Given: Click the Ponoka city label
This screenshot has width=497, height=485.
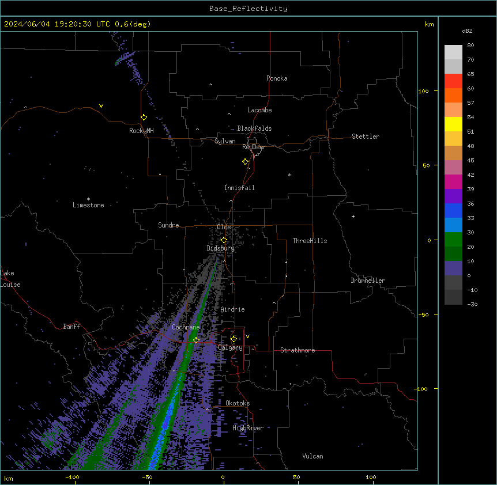Looking at the screenshot, I should 277,78.
